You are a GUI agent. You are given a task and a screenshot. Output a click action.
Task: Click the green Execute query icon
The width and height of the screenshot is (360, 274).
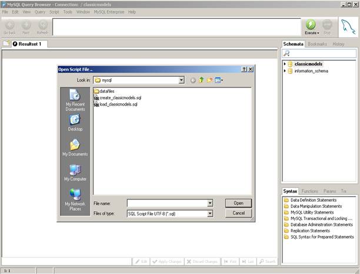point(311,24)
